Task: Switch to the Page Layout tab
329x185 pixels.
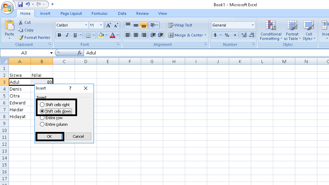Action: (x=71, y=13)
